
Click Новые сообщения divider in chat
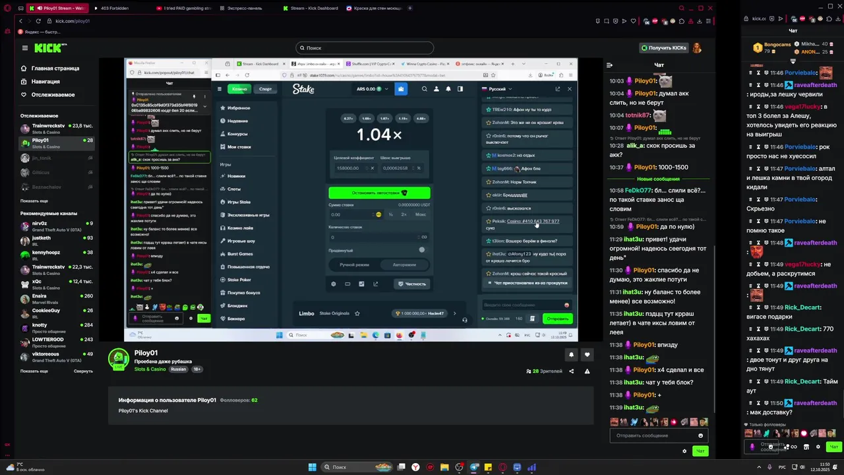[658, 179]
